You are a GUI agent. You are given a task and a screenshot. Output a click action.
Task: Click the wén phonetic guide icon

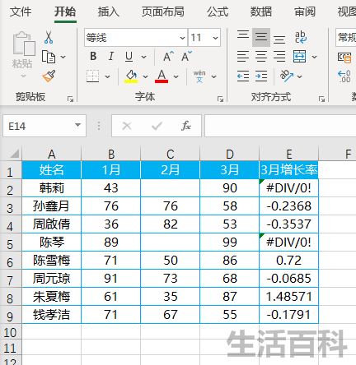click(199, 76)
